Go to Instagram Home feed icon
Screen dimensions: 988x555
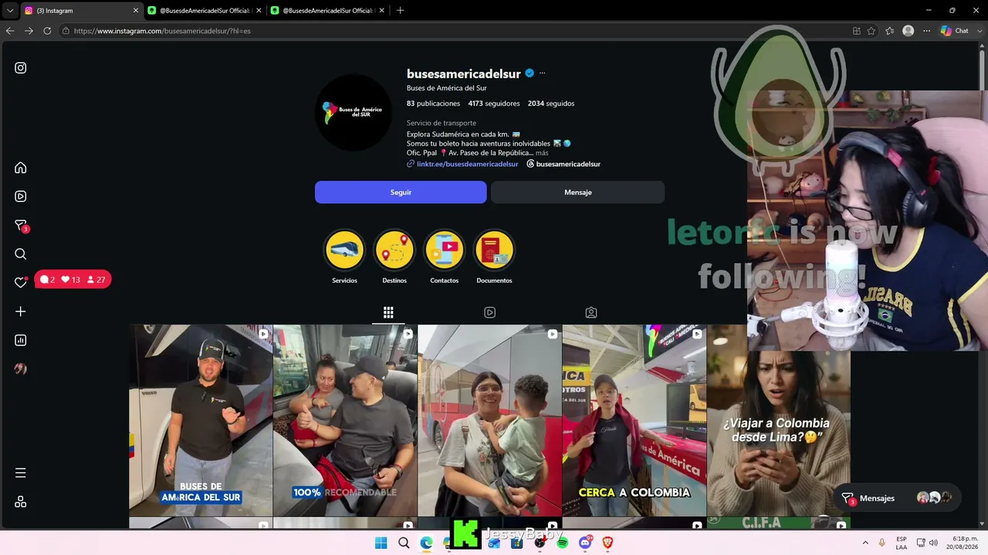coord(21,168)
